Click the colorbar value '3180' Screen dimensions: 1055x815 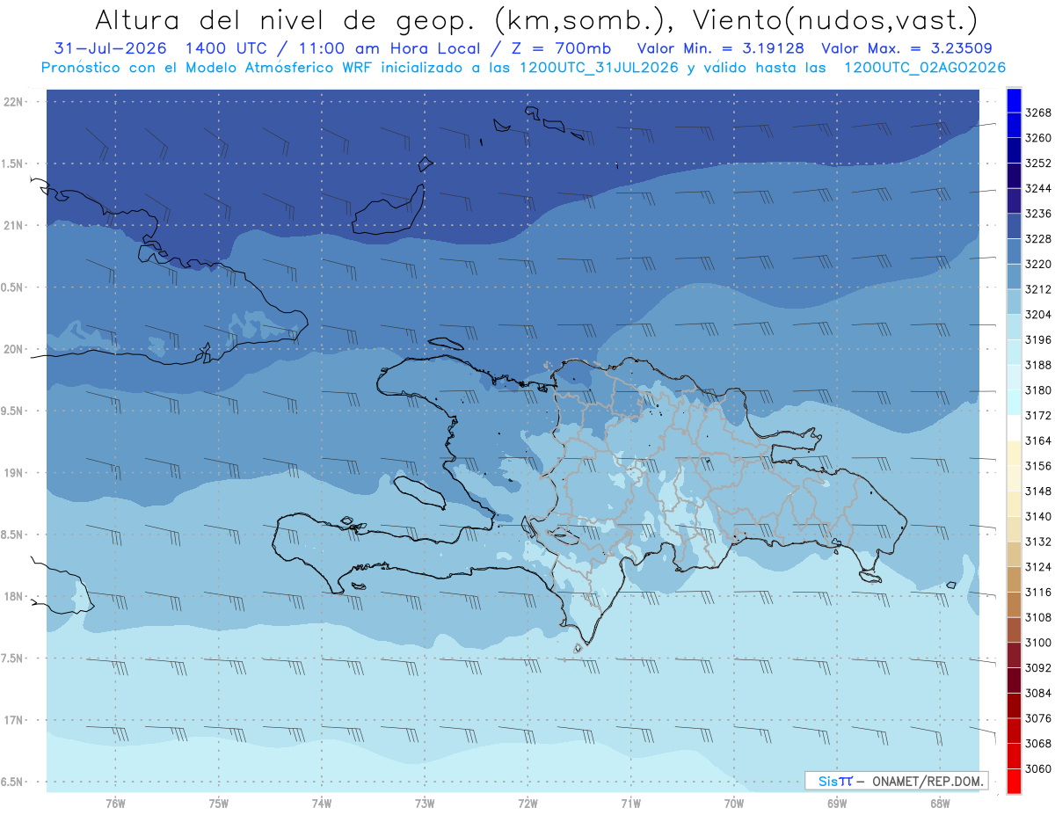(1037, 390)
